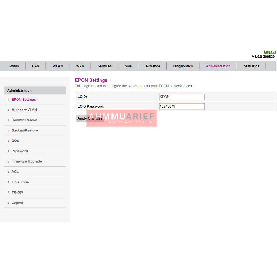Viewport: 277px width, 277px height.
Task: Open Firmware Upgrade page
Action: pos(27,161)
